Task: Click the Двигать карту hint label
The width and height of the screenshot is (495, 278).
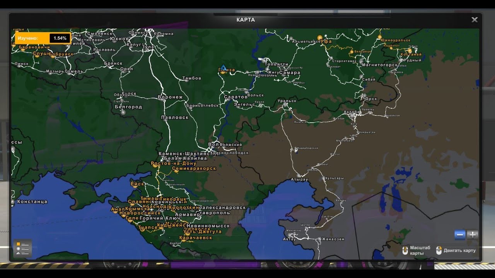Action: (460, 251)
